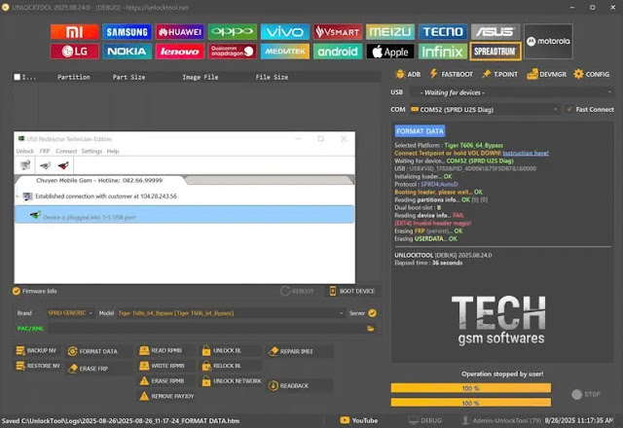Open the Brand SPRD GENERIC dropdown

pyautogui.click(x=70, y=313)
